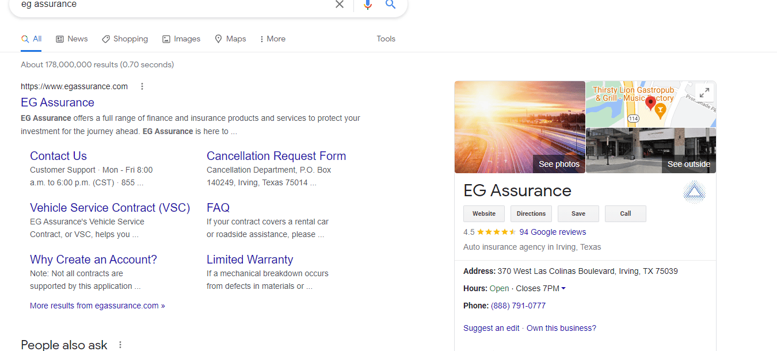Viewport: 777px width, 351px height.
Task: Click inside the eg assurance search field
Action: [173, 5]
